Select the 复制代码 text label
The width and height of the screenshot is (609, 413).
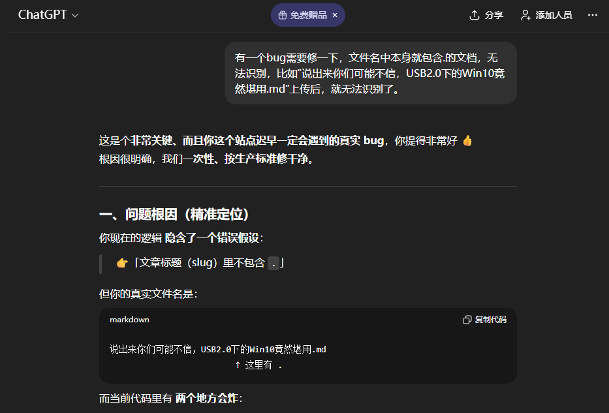(491, 320)
